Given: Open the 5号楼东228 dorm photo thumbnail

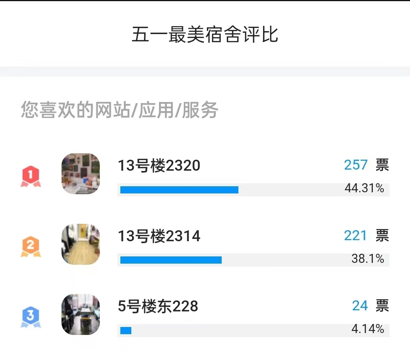Looking at the screenshot, I should [80, 314].
